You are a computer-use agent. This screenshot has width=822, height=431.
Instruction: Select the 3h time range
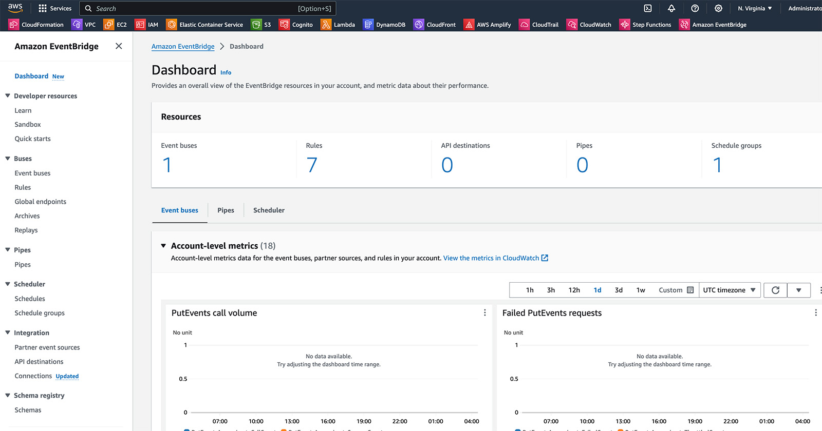[551, 290]
